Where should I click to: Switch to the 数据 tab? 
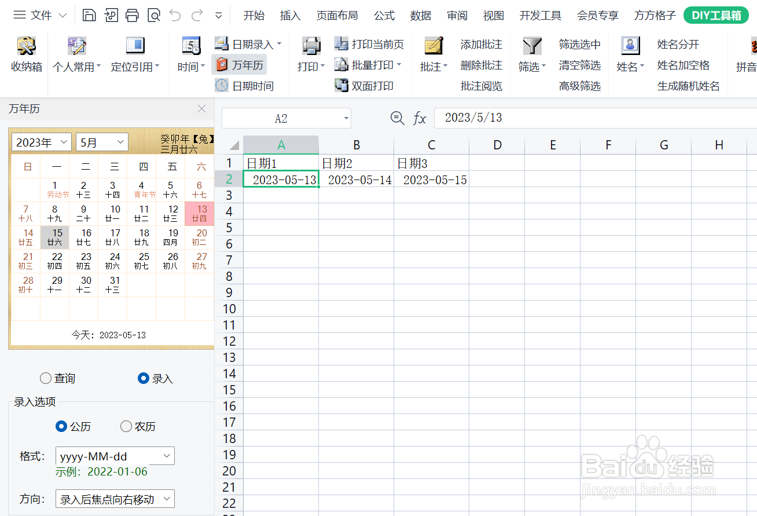[x=421, y=16]
